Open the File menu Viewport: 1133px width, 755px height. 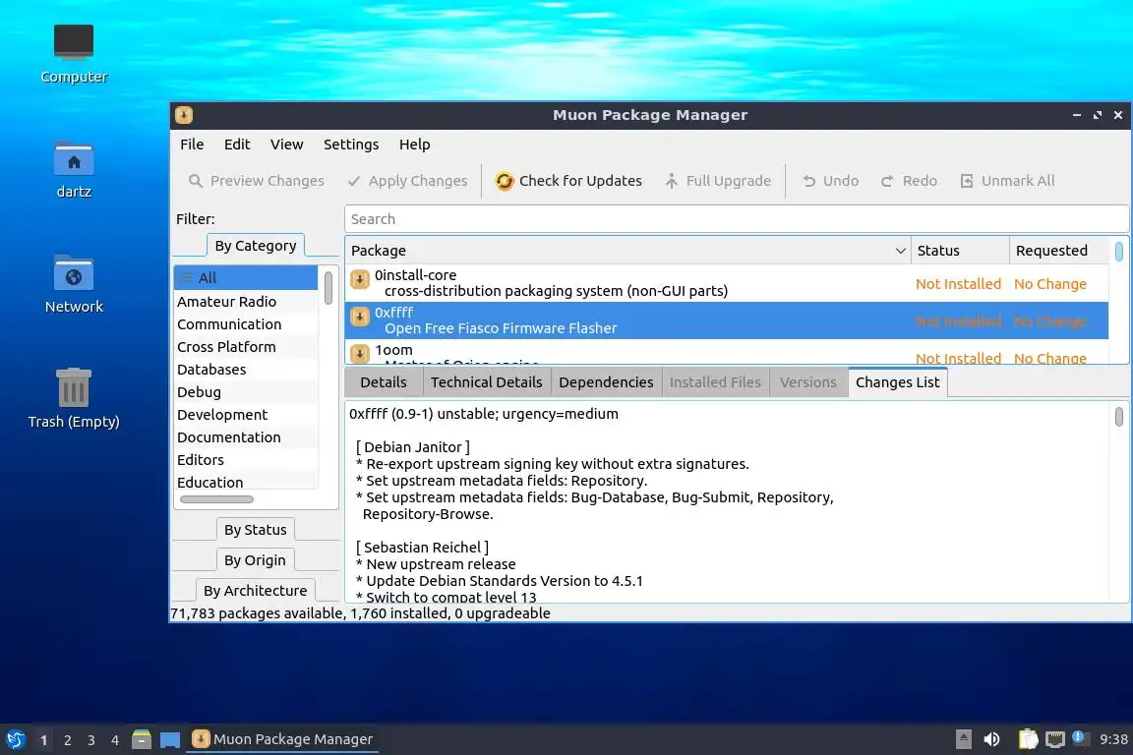click(192, 145)
